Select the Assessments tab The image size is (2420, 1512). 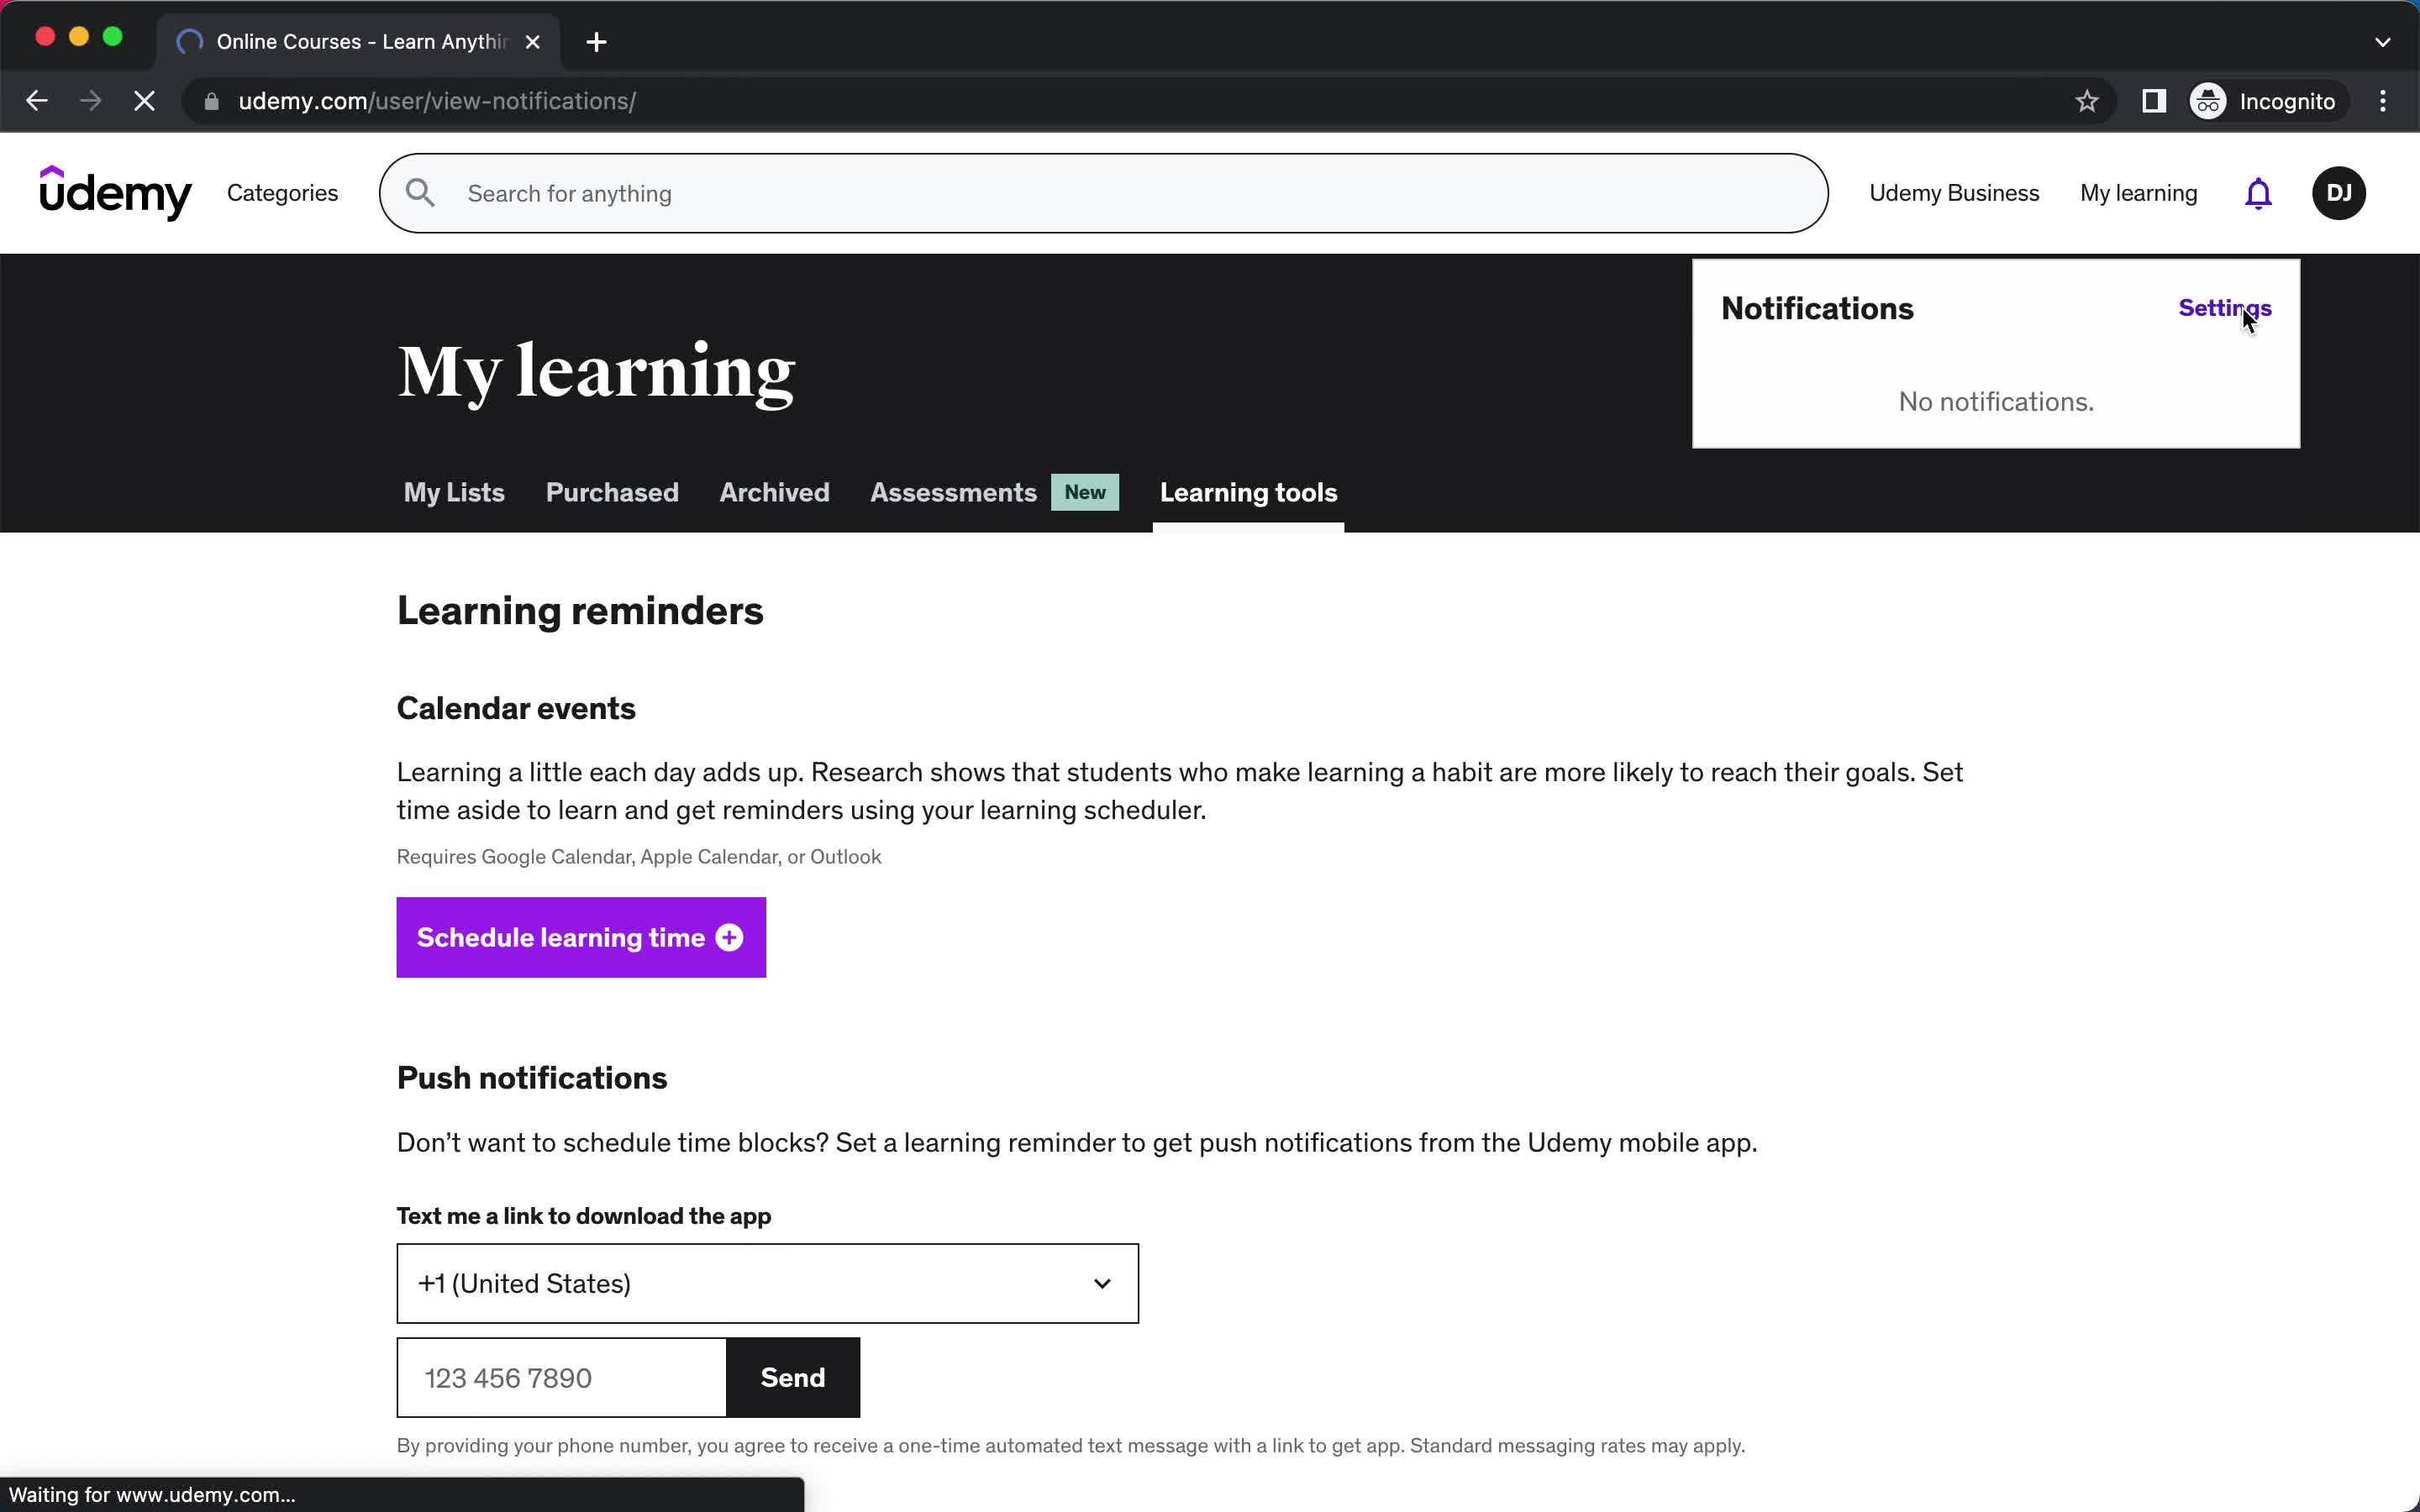[x=953, y=491]
